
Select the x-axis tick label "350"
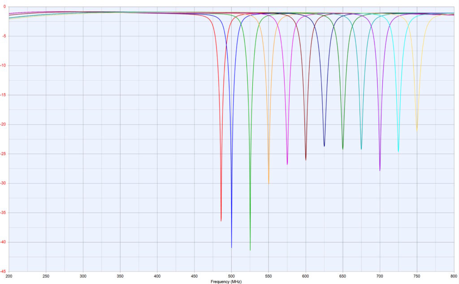coord(120,276)
